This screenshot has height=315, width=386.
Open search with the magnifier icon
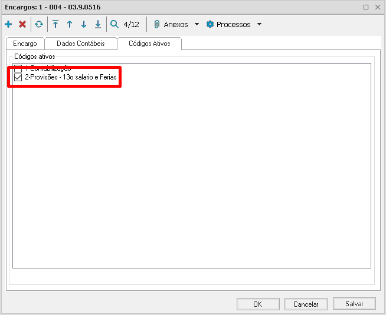tap(115, 24)
